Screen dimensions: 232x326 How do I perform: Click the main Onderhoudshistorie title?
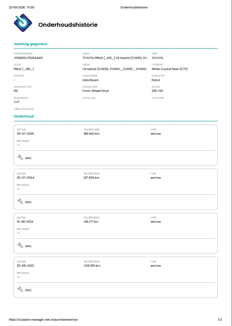68,25
